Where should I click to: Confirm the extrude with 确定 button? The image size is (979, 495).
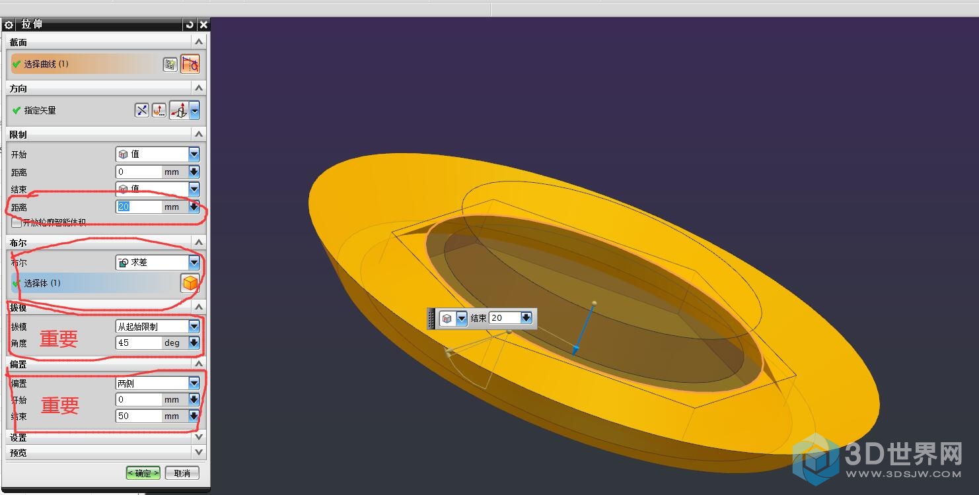tap(143, 473)
